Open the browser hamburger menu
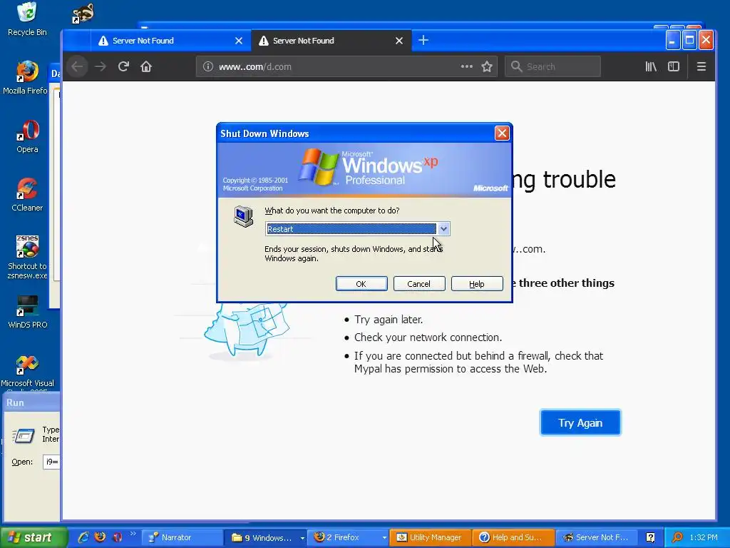Viewport: 730px width, 548px height. (701, 66)
